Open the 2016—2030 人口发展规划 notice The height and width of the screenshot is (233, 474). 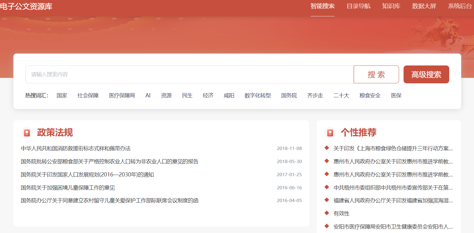87,175
